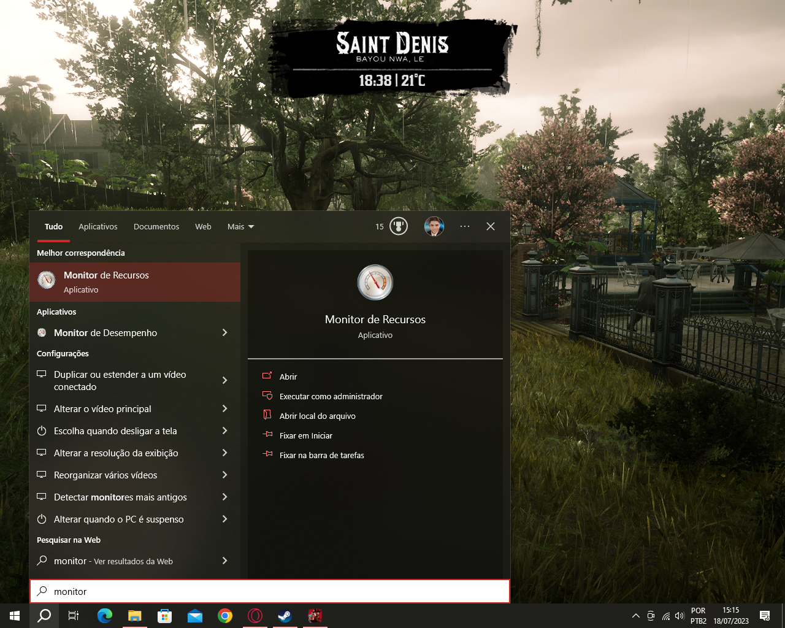Expand the Monitor de Desempenho result arrow
Image resolution: width=785 pixels, height=628 pixels.
224,332
